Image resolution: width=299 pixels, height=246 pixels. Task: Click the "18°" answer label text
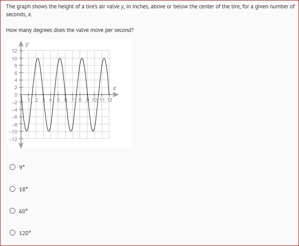[24, 189]
